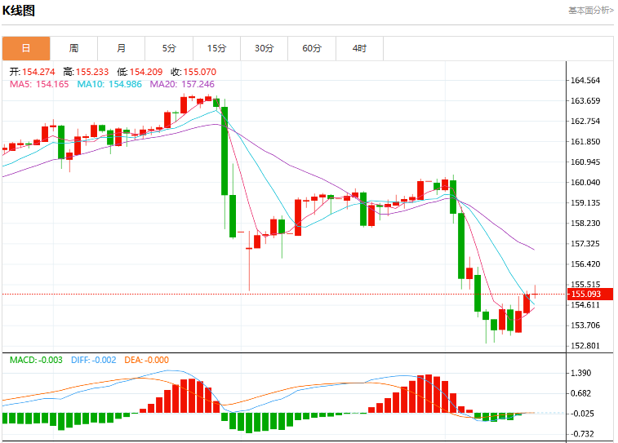The image size is (618, 443).
Task: Click the MA10 indicator label
Action: [109, 84]
